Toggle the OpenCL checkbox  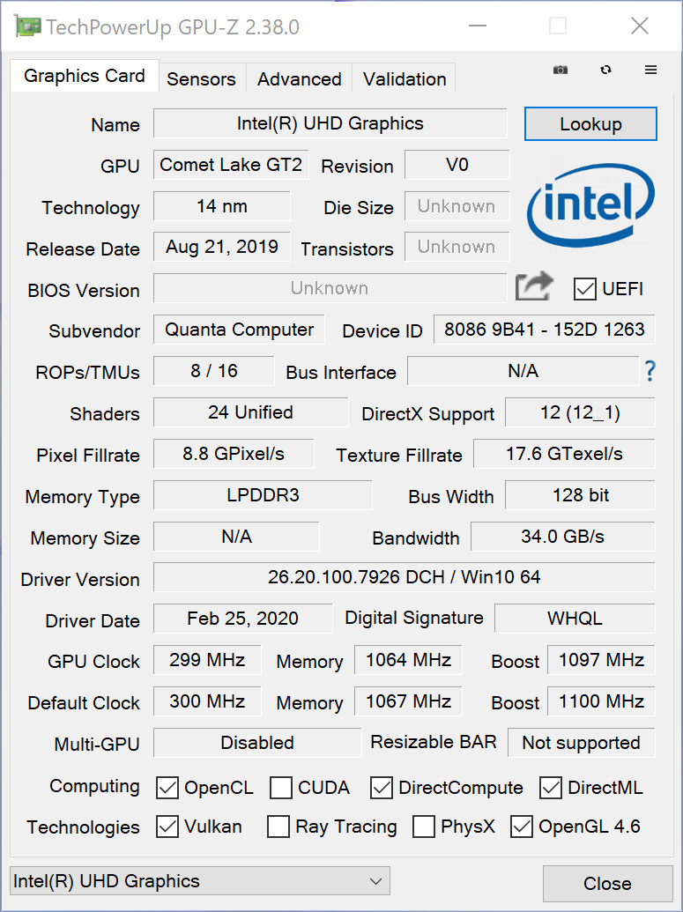(167, 788)
